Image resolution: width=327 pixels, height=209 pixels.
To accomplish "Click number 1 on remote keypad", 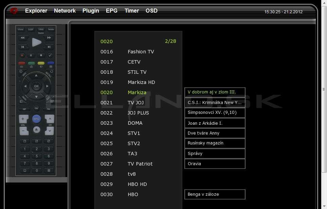I will (24, 149).
